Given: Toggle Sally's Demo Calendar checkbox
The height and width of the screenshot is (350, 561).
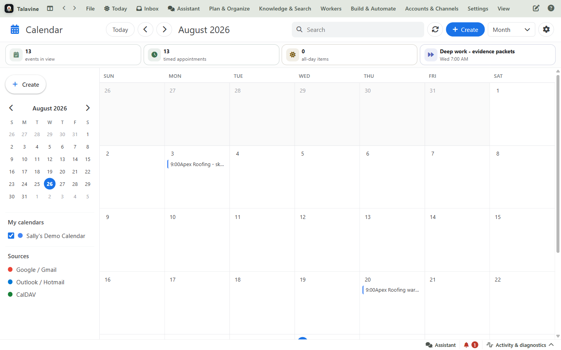Looking at the screenshot, I should pos(11,236).
